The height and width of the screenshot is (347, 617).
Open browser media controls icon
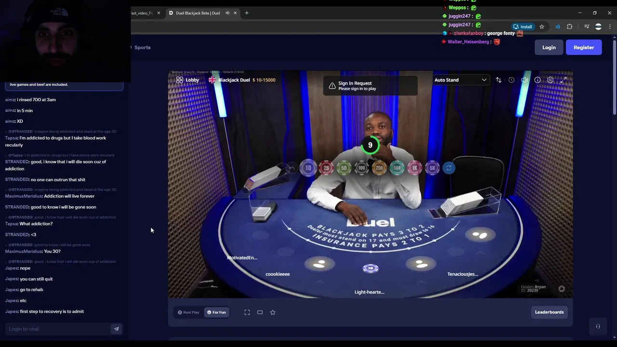[x=587, y=27]
